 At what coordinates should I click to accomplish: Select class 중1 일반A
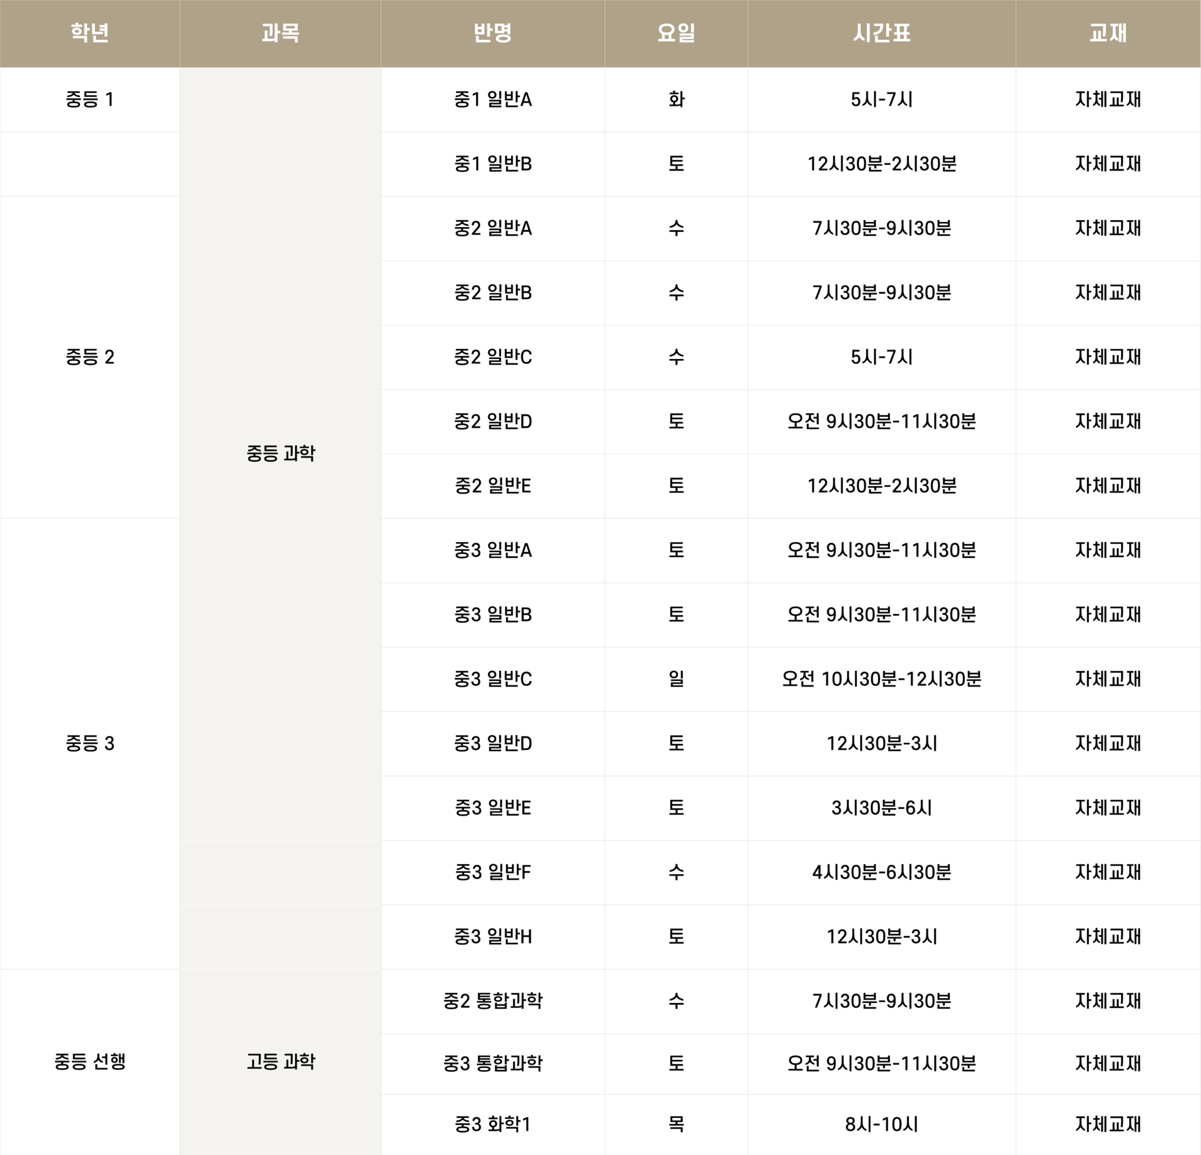[x=492, y=99]
